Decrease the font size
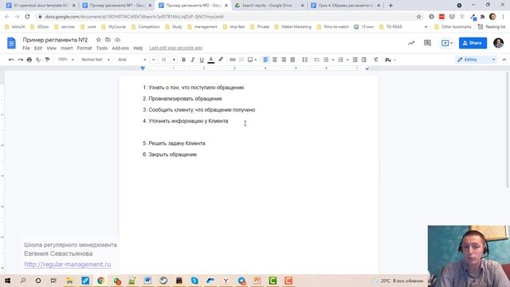510x287 pixels. tap(154, 60)
